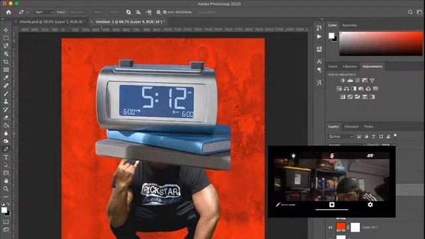The image size is (425, 239).
Task: Toggle the layer filter on/off switch
Action: tap(395, 135)
